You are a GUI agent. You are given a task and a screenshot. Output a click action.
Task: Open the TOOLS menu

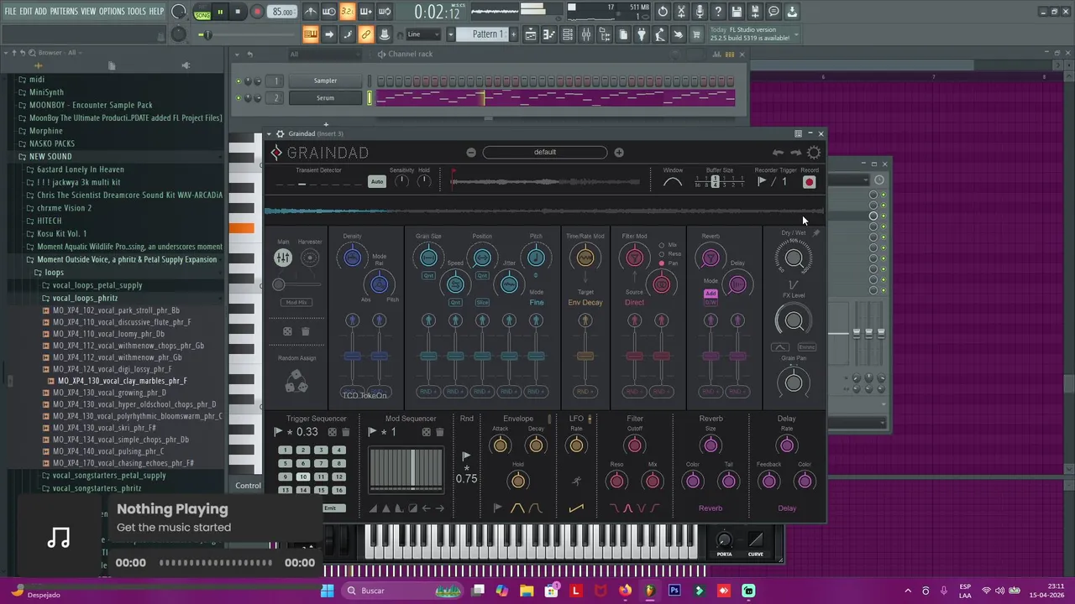pos(137,11)
